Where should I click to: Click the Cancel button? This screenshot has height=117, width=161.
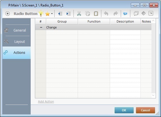coord(146,110)
